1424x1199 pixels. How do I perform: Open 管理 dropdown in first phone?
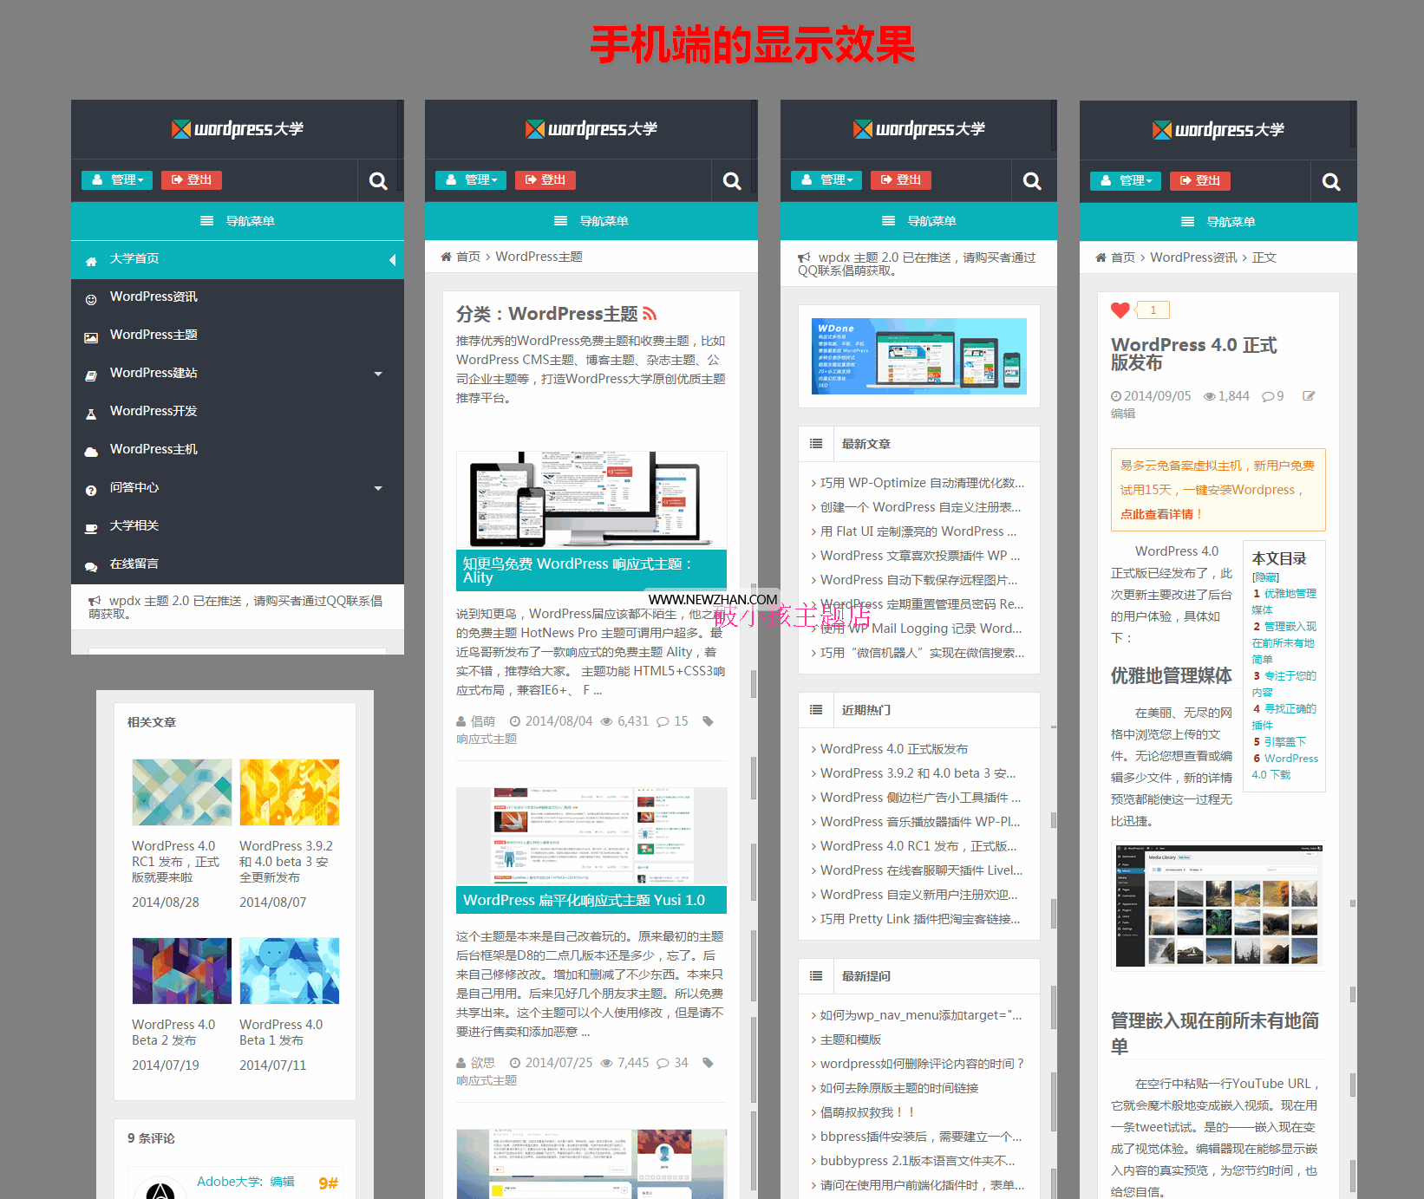click(x=117, y=179)
